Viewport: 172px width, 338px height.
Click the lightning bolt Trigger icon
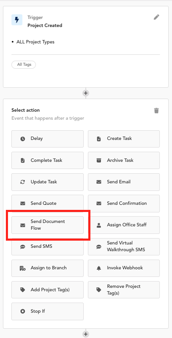coord(17,20)
